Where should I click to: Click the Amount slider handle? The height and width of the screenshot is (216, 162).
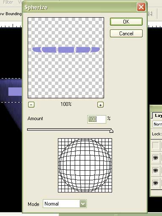(x=111, y=131)
